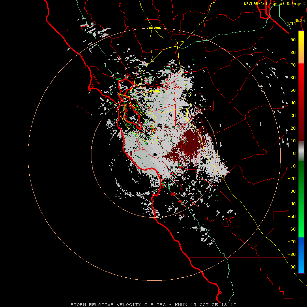Click the black radar-site dot inside gray echoes
The image size is (307, 307).
tap(155, 155)
